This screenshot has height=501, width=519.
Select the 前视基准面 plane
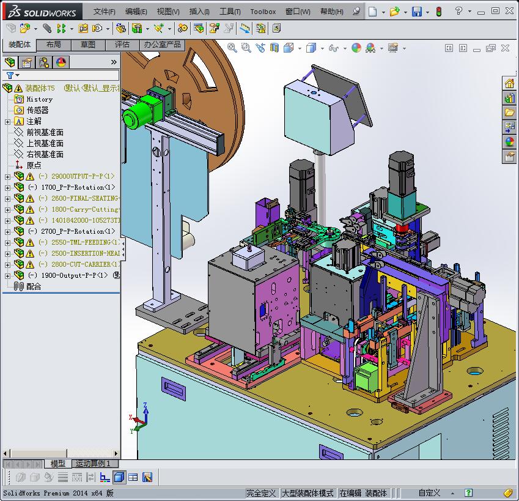pos(45,133)
